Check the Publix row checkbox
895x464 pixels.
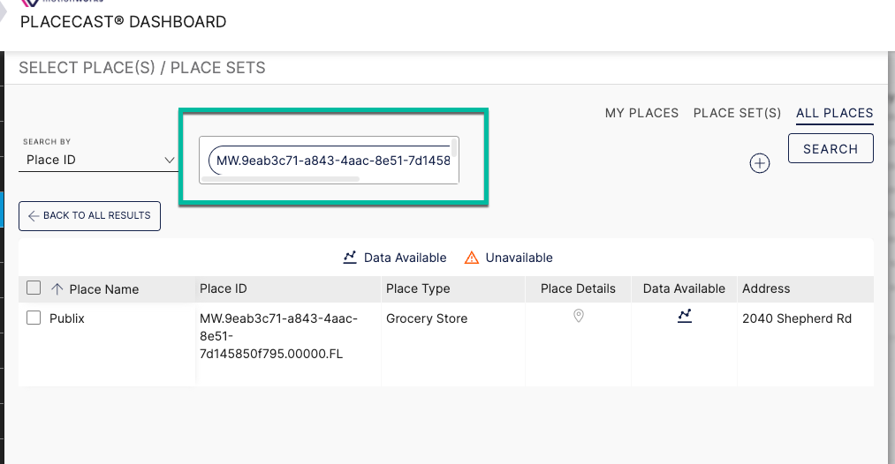coord(34,318)
